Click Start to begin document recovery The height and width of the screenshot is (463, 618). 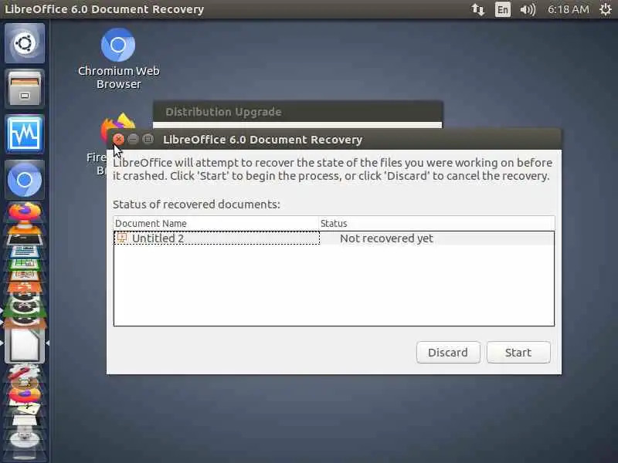click(518, 353)
